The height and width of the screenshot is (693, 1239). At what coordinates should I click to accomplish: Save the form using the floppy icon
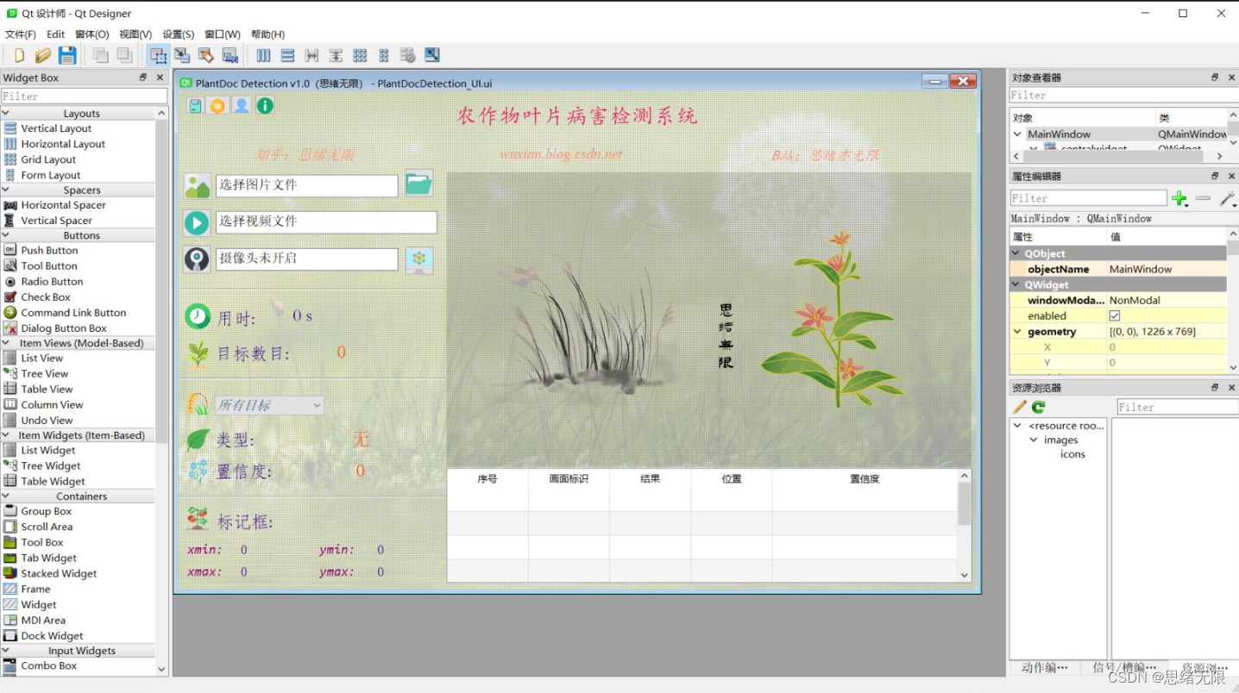tap(67, 55)
